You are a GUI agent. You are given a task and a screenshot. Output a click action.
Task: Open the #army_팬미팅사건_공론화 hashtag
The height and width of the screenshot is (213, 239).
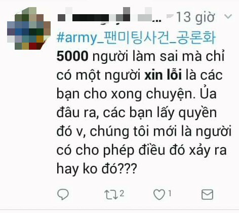click(x=136, y=38)
